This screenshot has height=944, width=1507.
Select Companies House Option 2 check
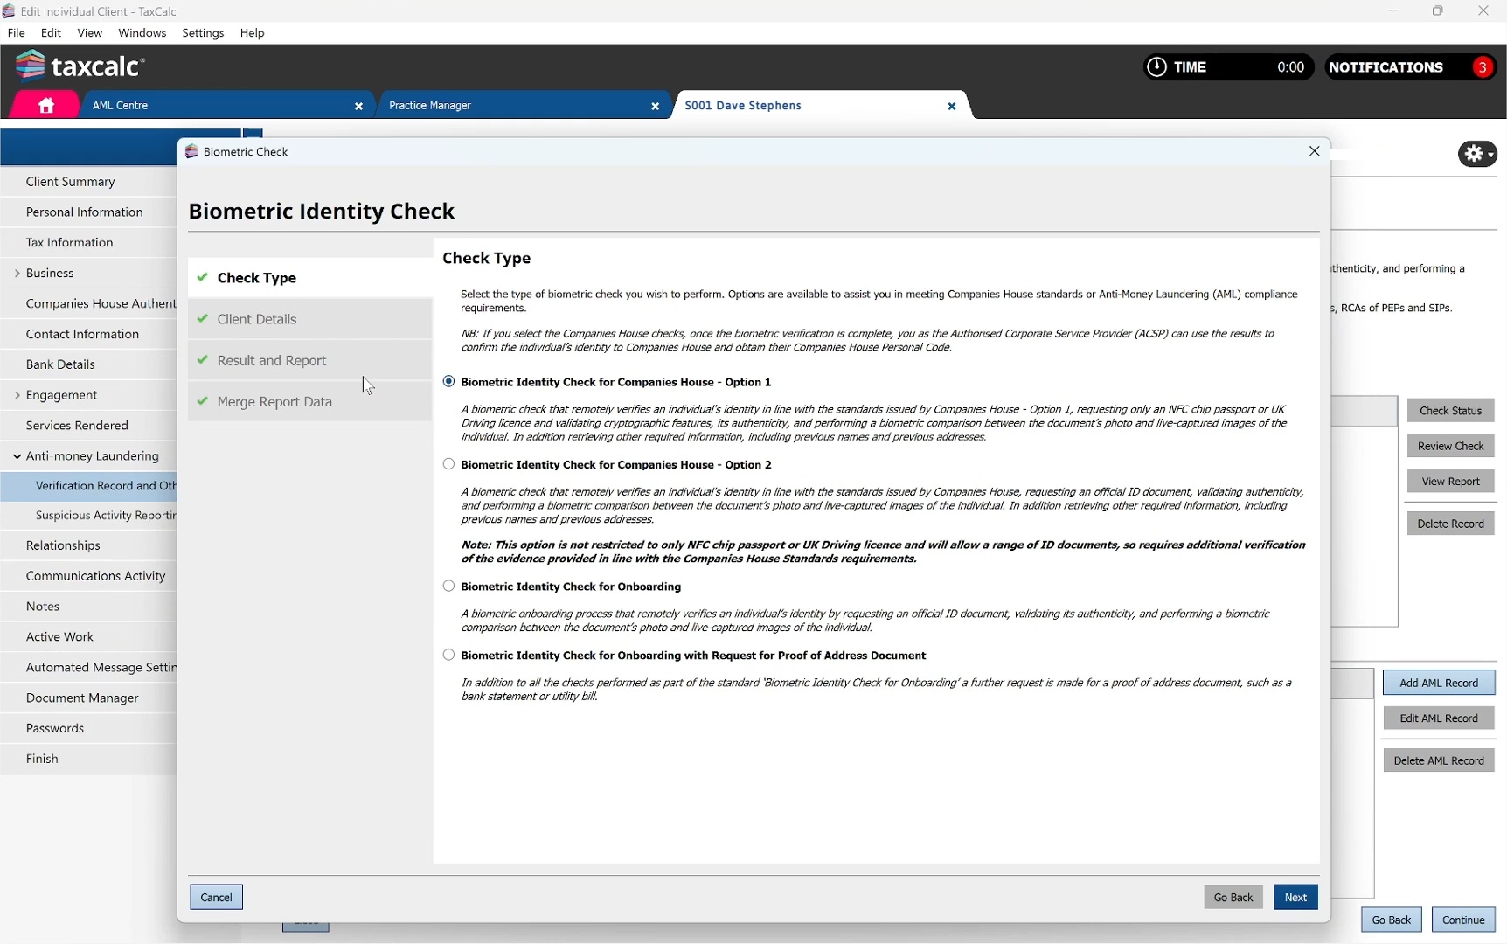tap(449, 464)
